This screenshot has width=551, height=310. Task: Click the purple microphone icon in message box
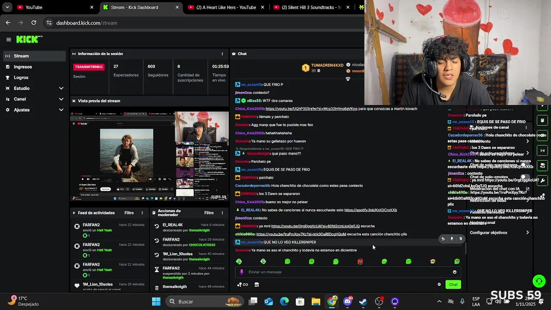tap(241, 272)
